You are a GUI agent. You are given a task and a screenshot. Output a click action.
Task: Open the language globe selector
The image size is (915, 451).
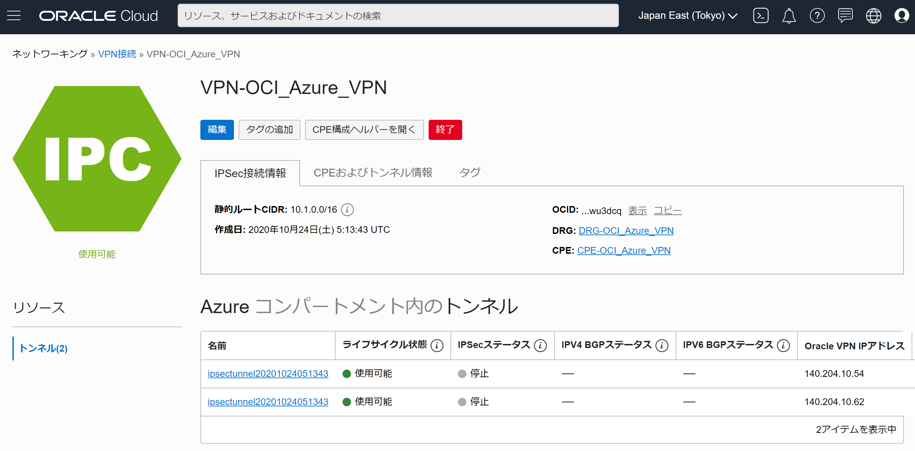click(x=874, y=15)
